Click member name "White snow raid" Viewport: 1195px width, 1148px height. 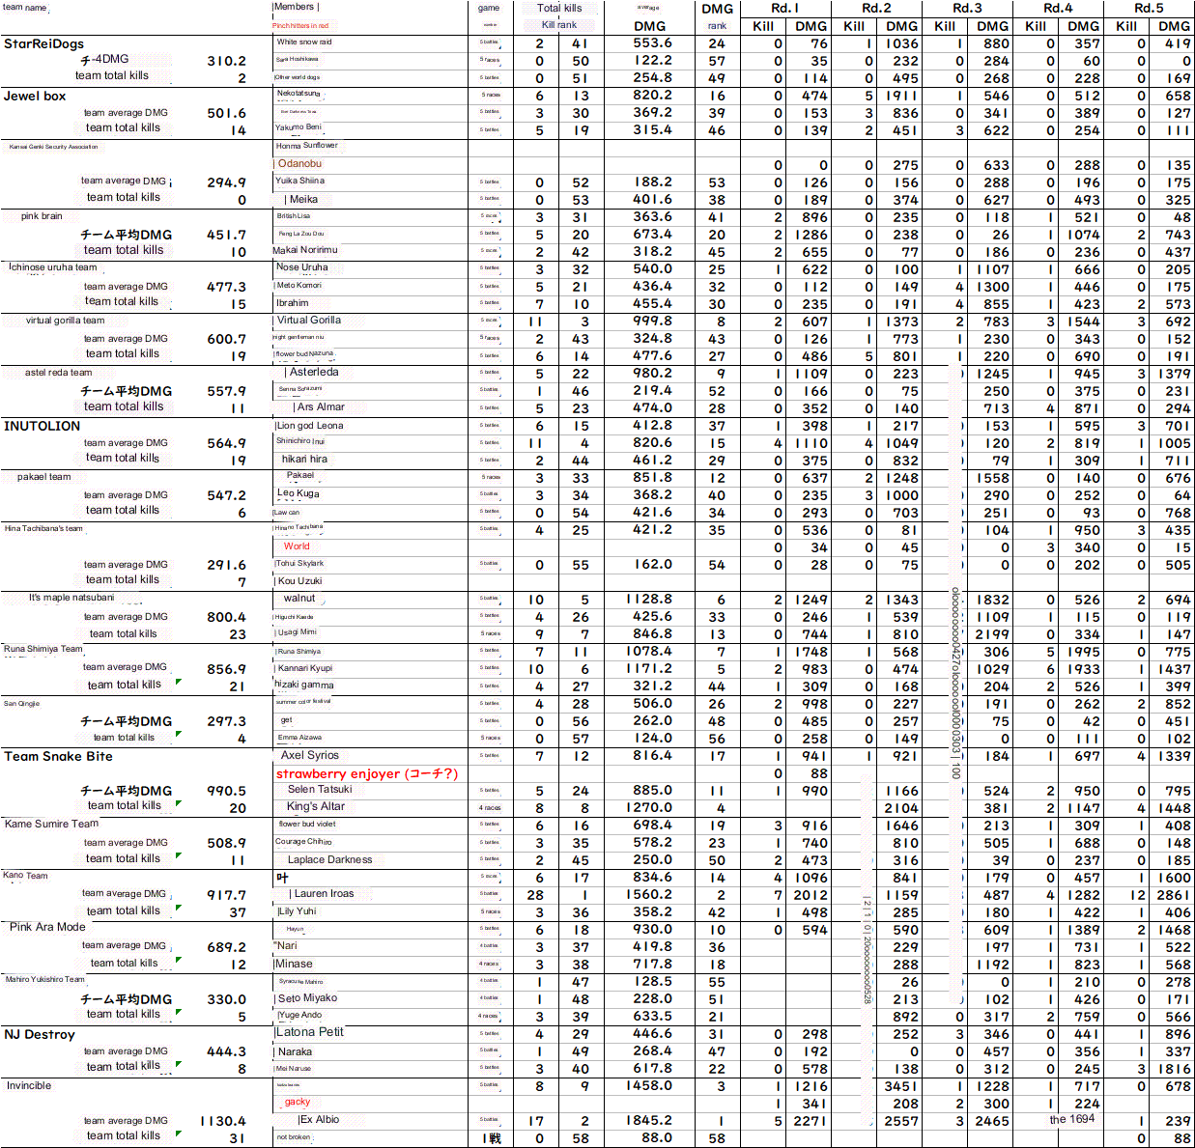coord(304,42)
